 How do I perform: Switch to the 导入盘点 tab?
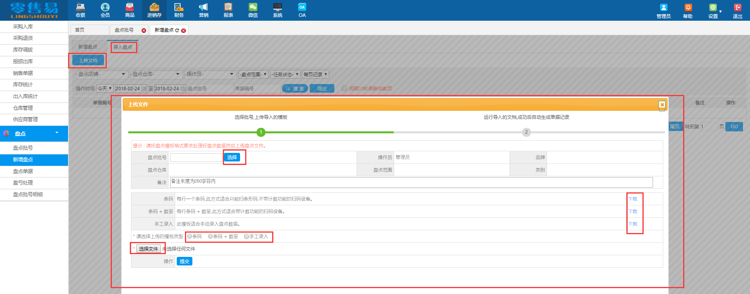pyautogui.click(x=123, y=47)
